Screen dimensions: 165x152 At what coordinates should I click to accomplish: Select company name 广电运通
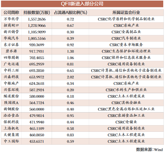coord(11,64)
